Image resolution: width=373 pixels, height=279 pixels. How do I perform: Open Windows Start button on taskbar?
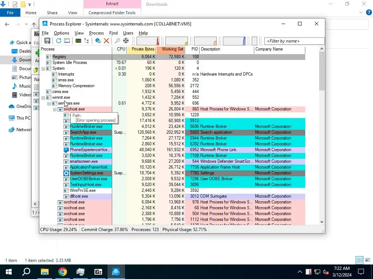click(x=9, y=272)
